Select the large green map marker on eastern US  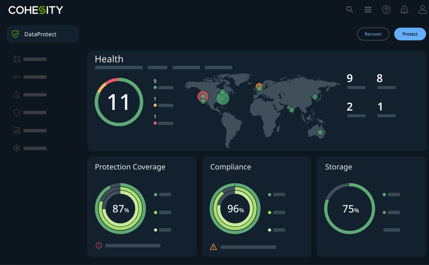[223, 98]
